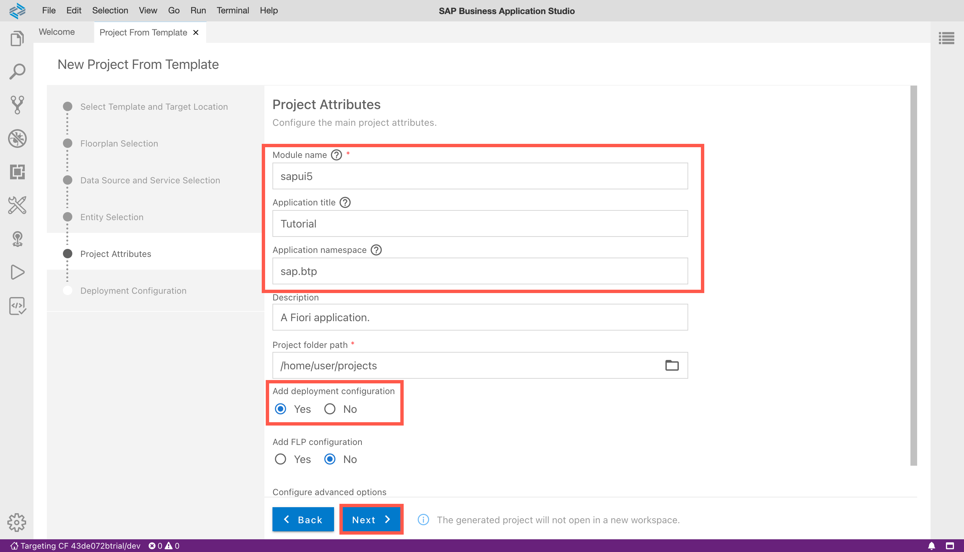Show help for Application namespace
This screenshot has height=552, width=964.
[376, 250]
